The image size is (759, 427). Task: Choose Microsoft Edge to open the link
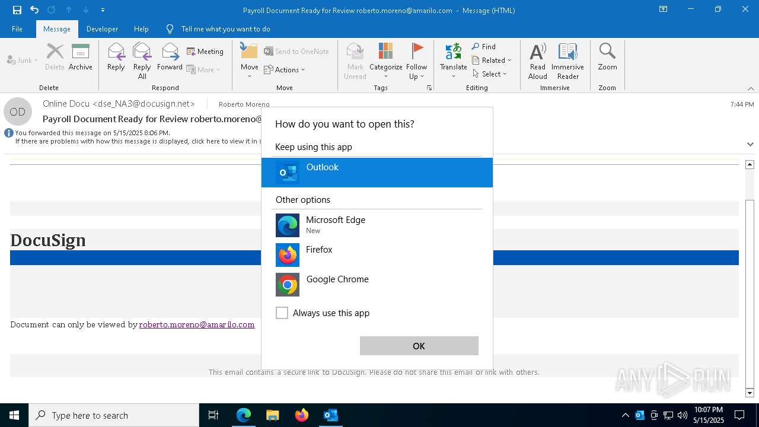[x=377, y=225]
